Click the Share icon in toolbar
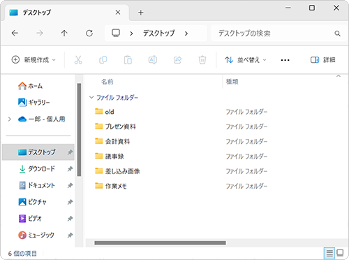The height and width of the screenshot is (260, 349). click(x=177, y=60)
